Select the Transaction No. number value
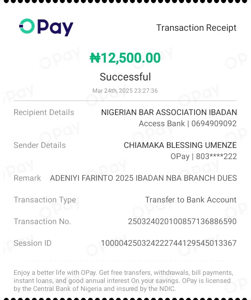 tap(182, 222)
